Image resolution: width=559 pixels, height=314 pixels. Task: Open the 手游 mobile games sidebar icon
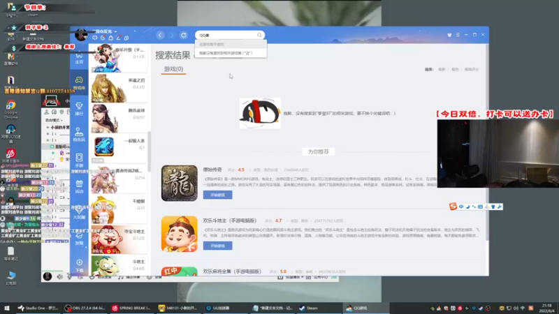pos(79,160)
